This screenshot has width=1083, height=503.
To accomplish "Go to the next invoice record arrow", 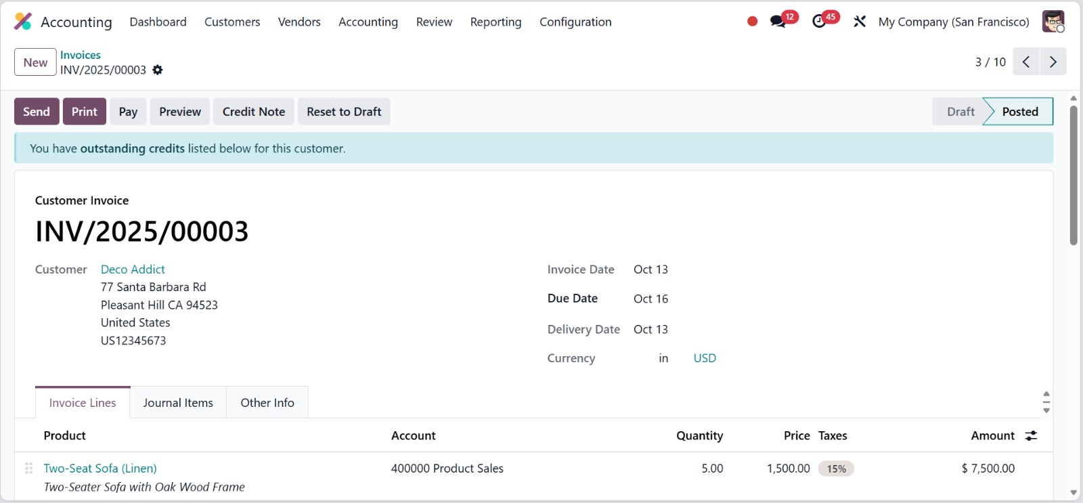I will pos(1053,62).
